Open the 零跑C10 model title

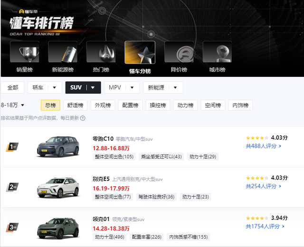pyautogui.click(x=103, y=139)
